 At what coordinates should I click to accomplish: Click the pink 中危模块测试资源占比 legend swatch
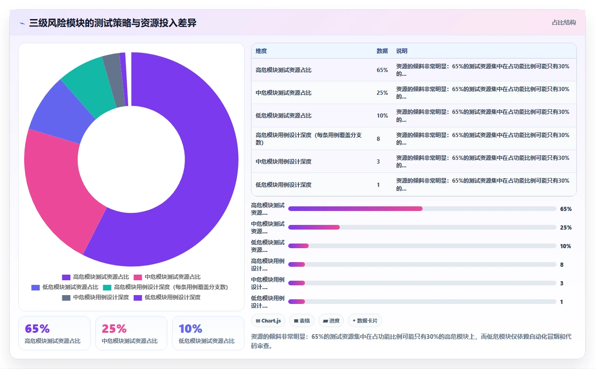pos(137,277)
